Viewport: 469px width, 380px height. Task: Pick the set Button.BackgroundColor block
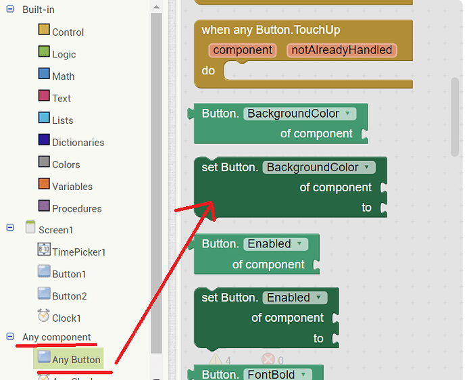click(290, 187)
